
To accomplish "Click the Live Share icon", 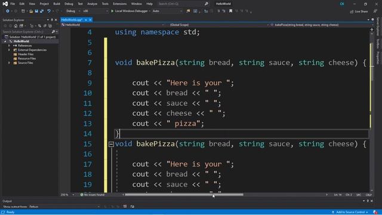I will pyautogui.click(x=352, y=11).
